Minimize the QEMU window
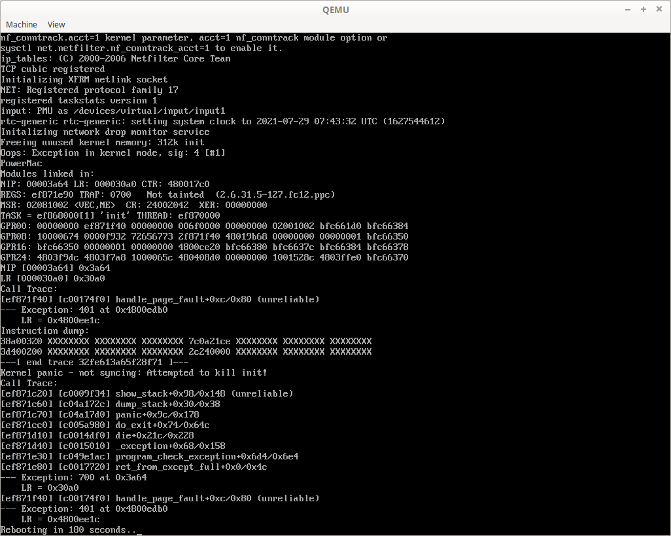This screenshot has height=536, width=671. click(628, 9)
